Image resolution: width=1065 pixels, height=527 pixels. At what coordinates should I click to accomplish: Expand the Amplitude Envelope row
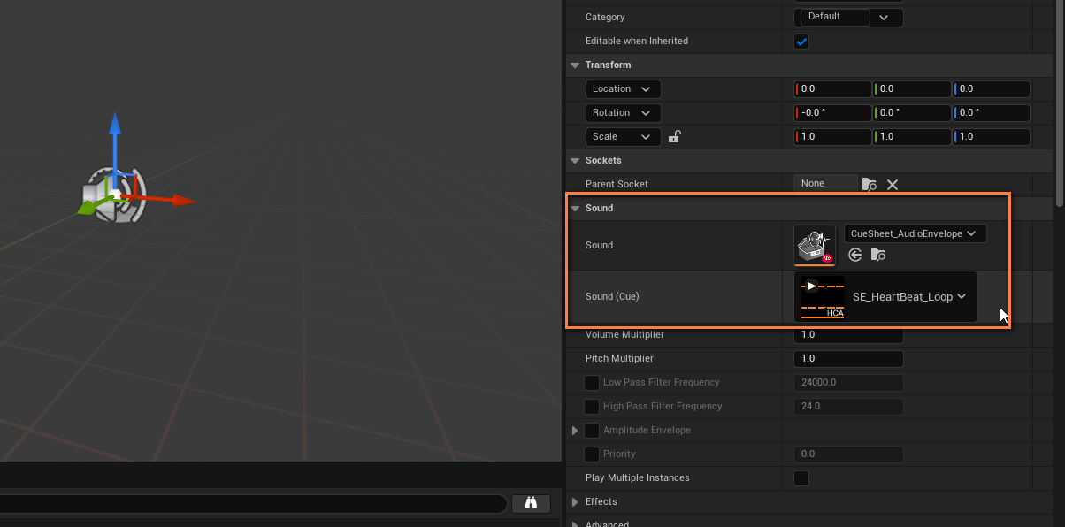[575, 431]
